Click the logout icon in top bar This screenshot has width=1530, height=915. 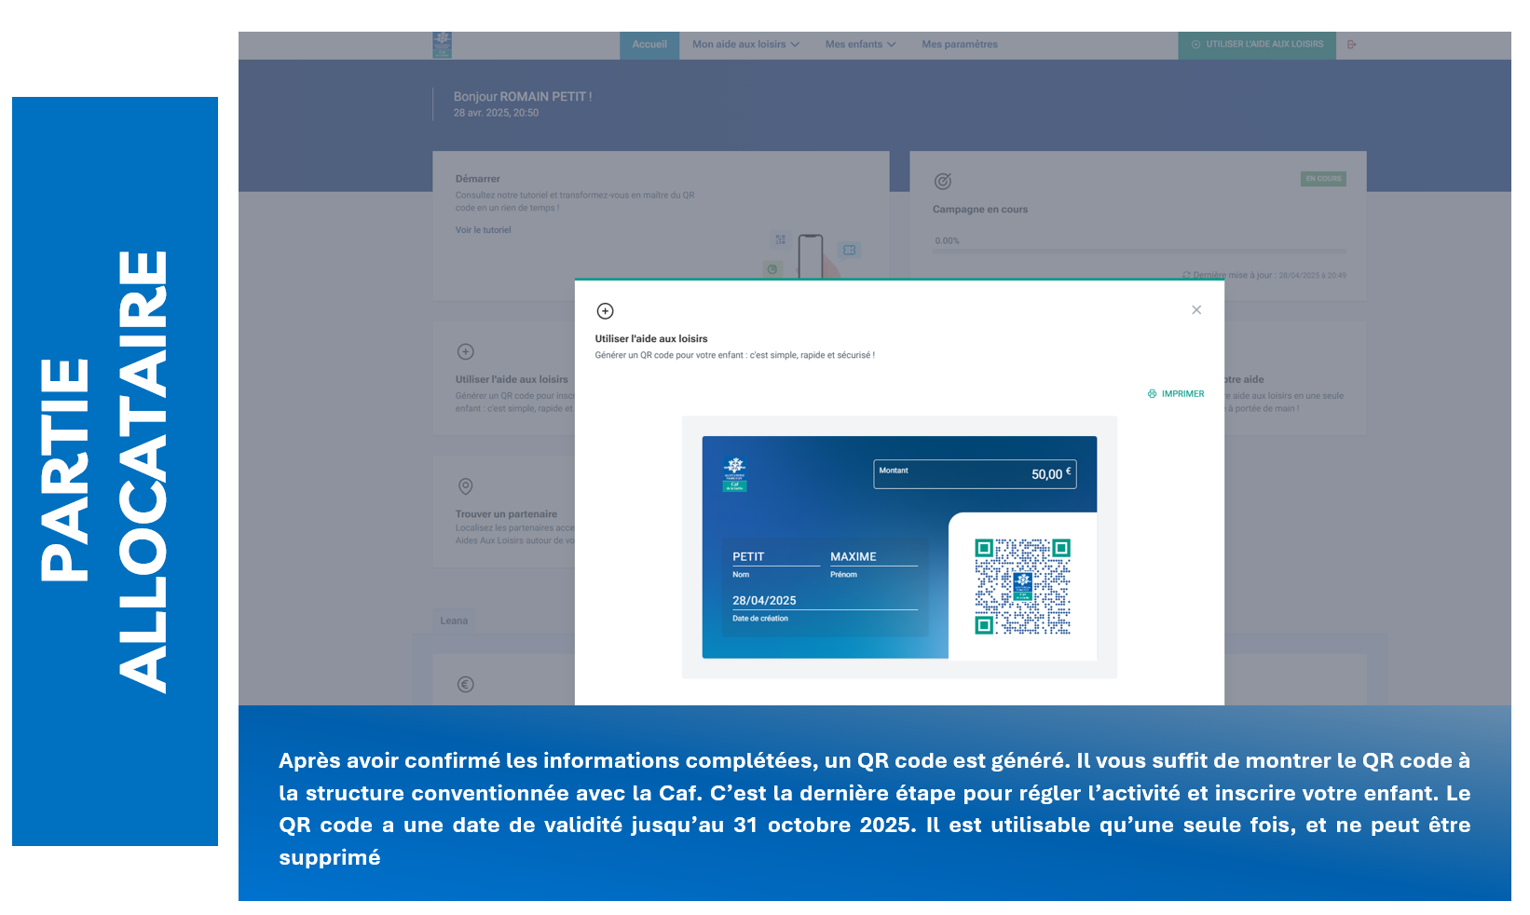(1352, 45)
